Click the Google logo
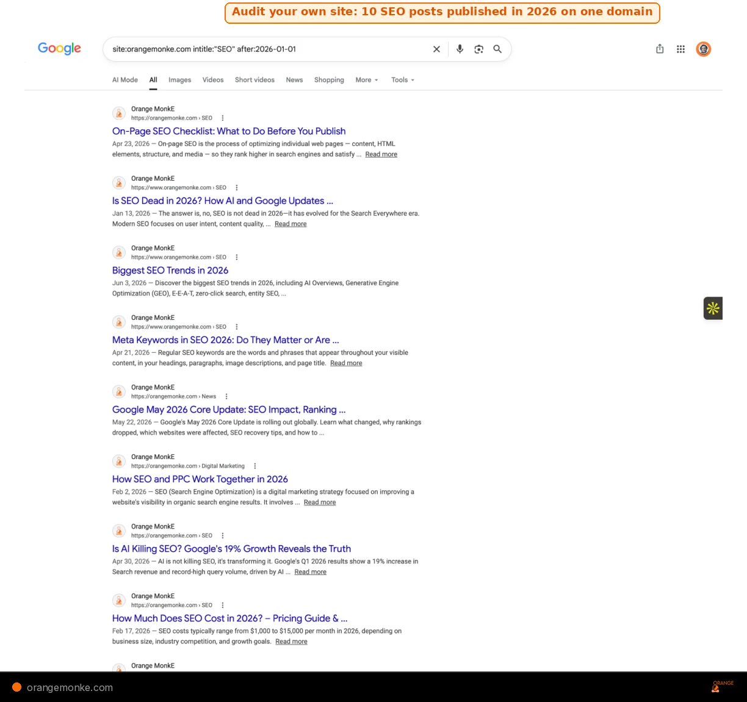This screenshot has width=747, height=702. (59, 49)
